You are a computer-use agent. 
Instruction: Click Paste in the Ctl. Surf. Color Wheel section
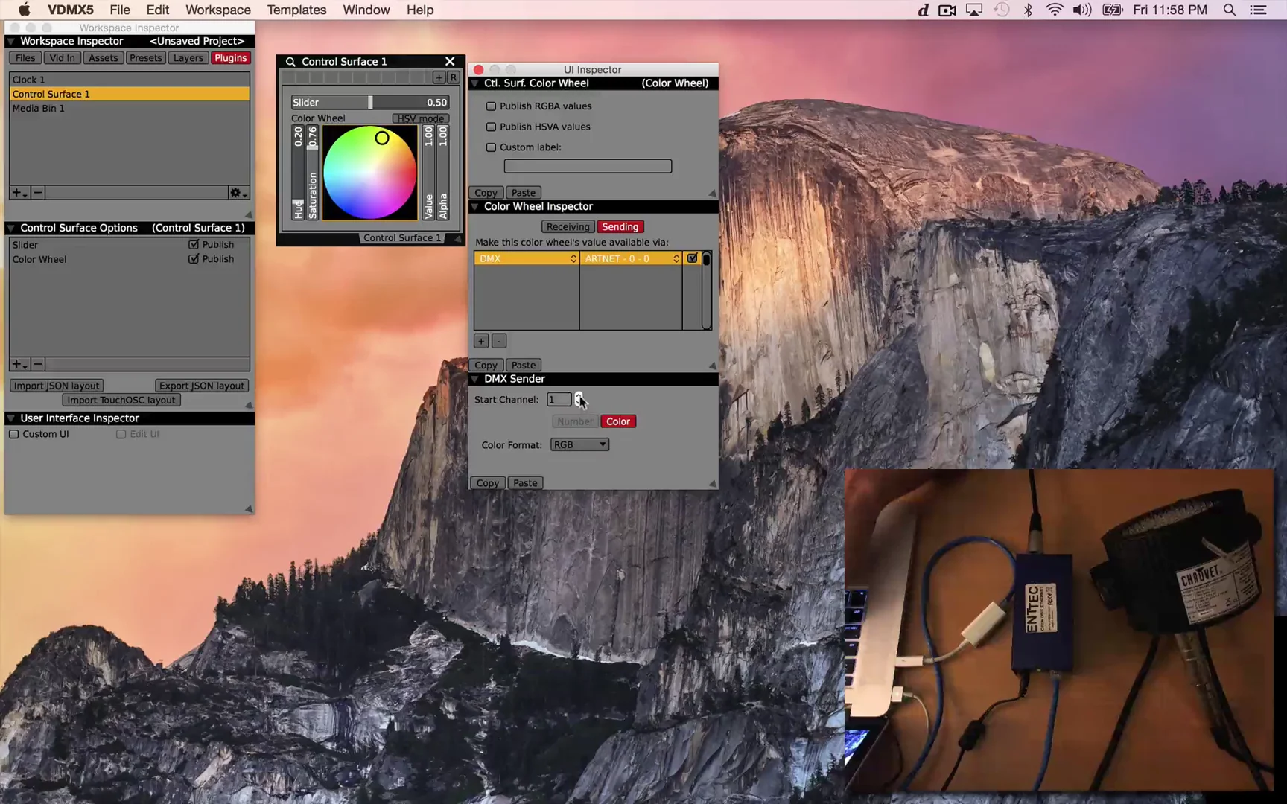523,193
